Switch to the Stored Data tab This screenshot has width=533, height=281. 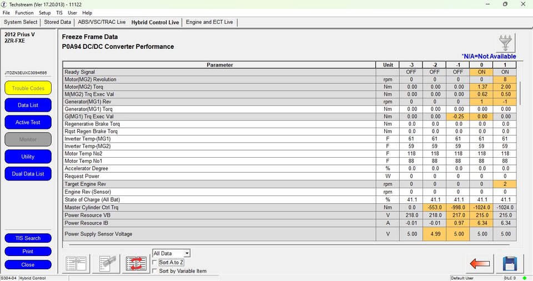[x=58, y=22]
